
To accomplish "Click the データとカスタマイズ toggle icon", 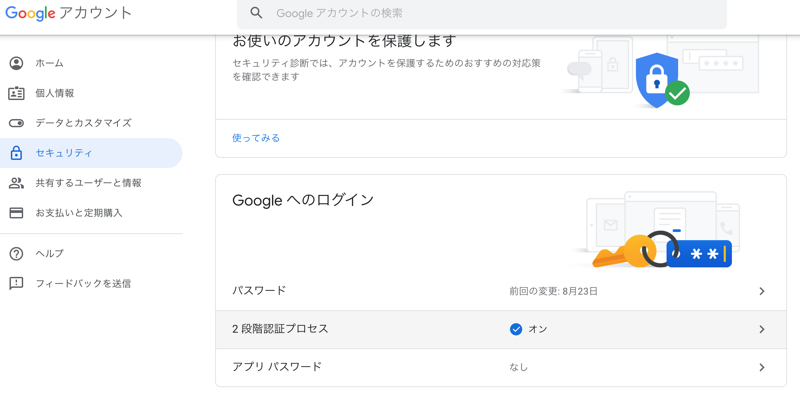I will click(x=16, y=123).
